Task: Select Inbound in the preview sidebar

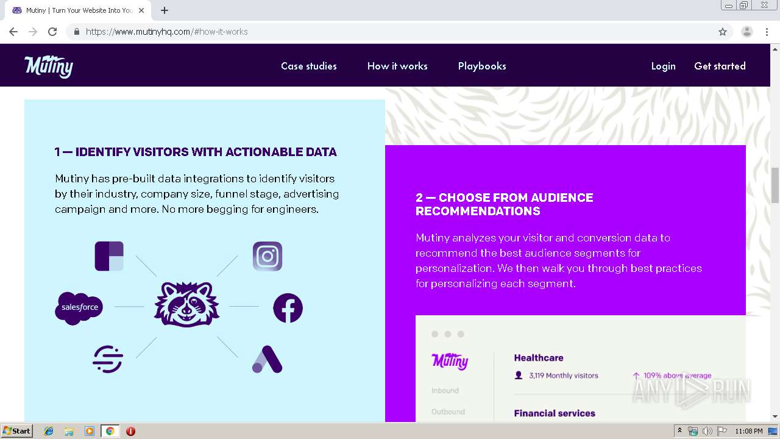Action: click(445, 390)
